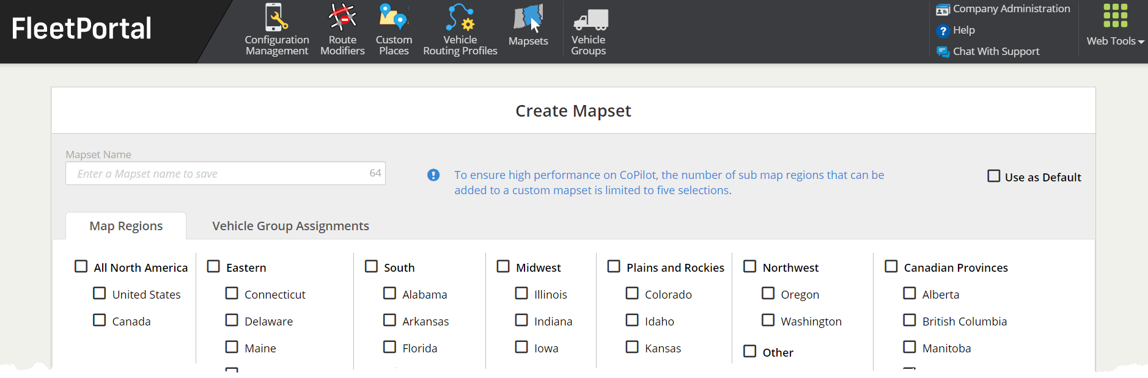Check Florida
The height and width of the screenshot is (378, 1148).
(x=389, y=347)
